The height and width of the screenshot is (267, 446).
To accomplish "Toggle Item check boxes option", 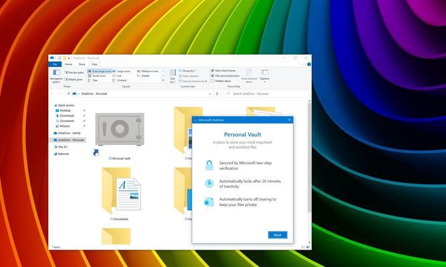I will (x=223, y=71).
